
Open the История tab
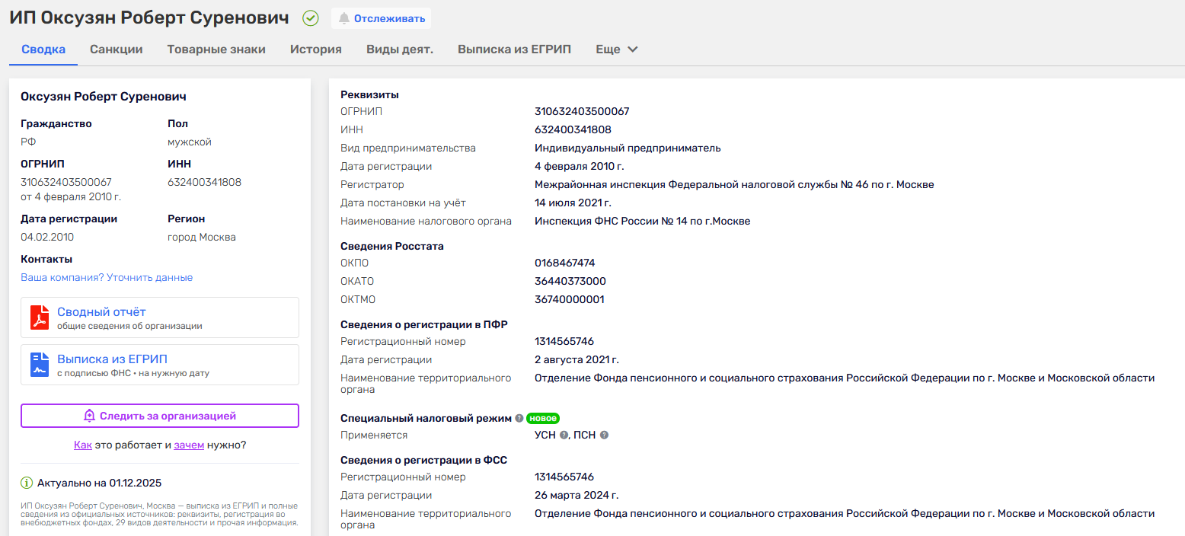[315, 49]
